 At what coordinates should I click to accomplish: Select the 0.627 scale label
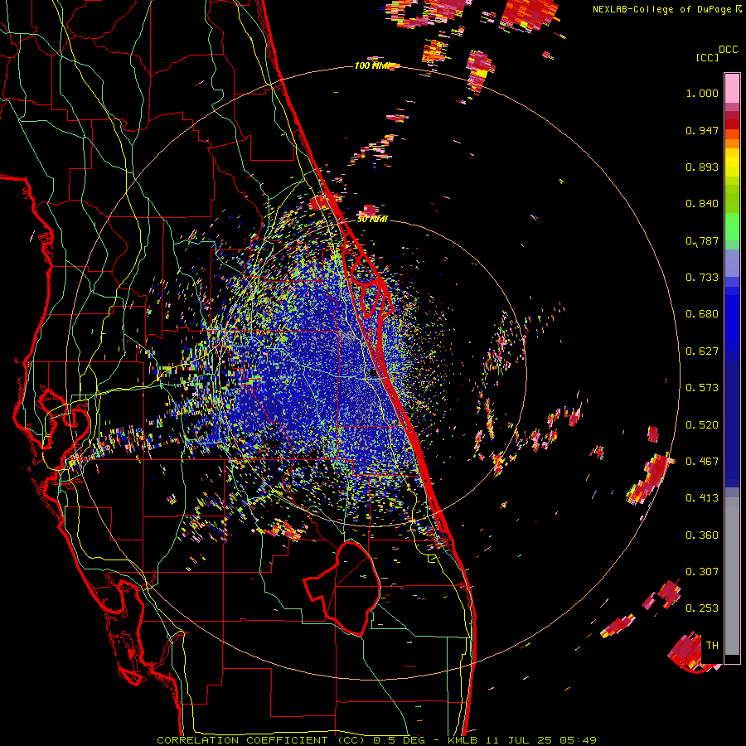702,351
